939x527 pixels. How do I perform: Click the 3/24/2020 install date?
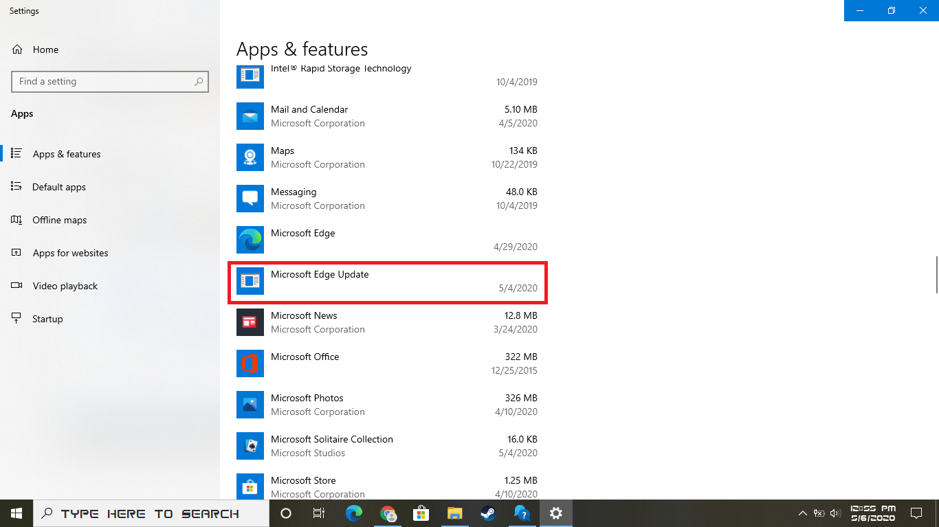(516, 329)
